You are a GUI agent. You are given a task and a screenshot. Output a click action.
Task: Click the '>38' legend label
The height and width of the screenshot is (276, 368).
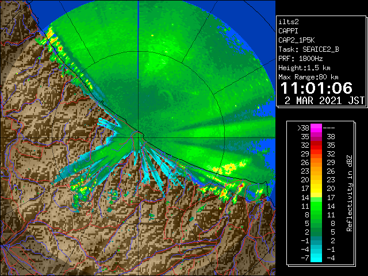303,128
